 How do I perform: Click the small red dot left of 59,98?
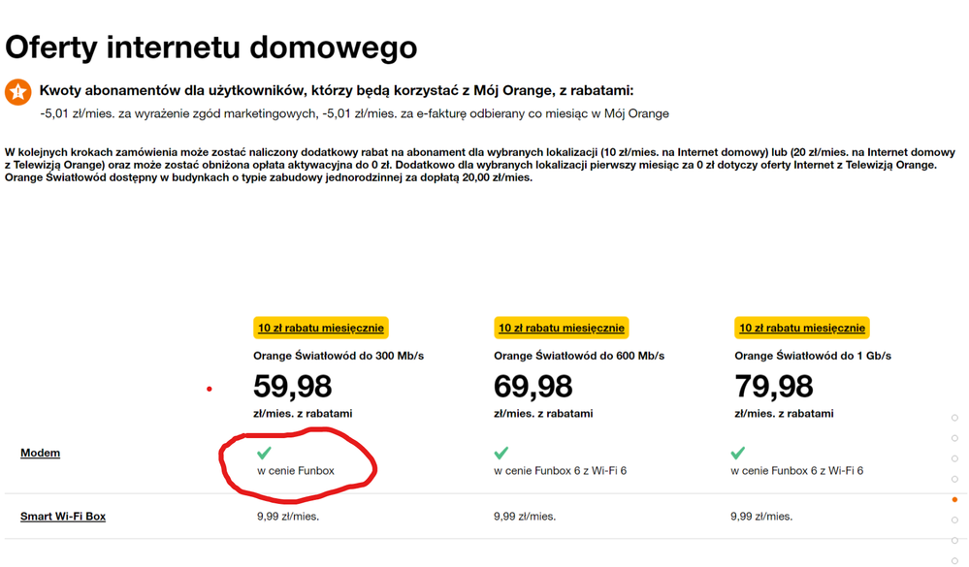coord(210,389)
